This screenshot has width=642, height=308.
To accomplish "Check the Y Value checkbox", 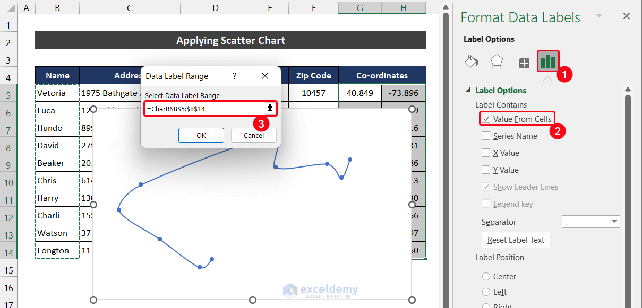I will pos(485,170).
